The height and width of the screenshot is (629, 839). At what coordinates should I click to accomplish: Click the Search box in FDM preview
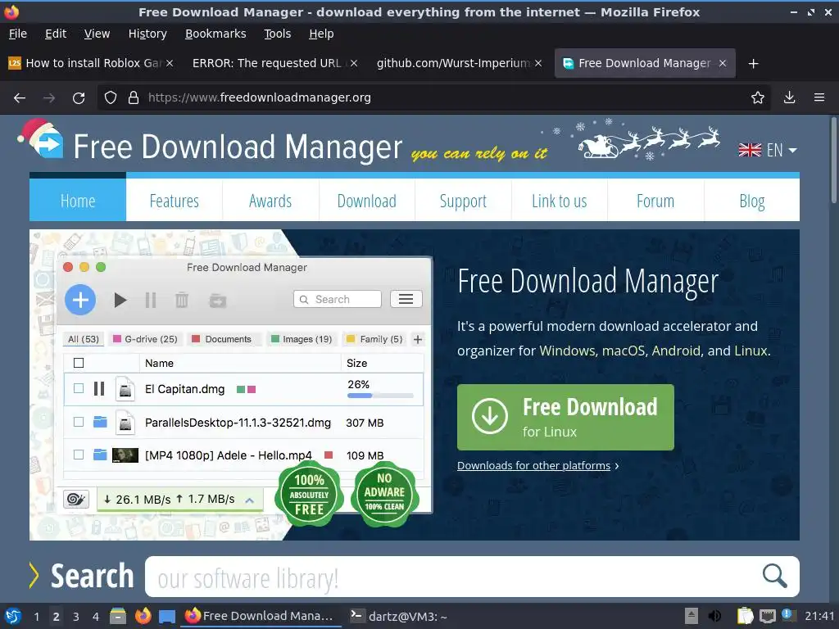click(337, 299)
